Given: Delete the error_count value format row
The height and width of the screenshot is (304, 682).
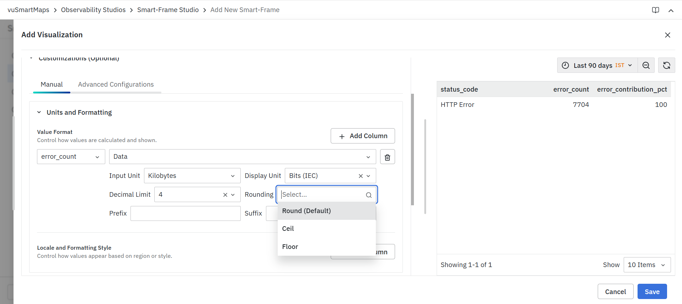Looking at the screenshot, I should 388,157.
